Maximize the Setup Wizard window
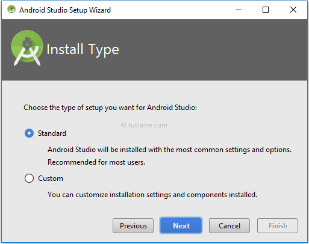This screenshot has width=309, height=244. point(266,10)
